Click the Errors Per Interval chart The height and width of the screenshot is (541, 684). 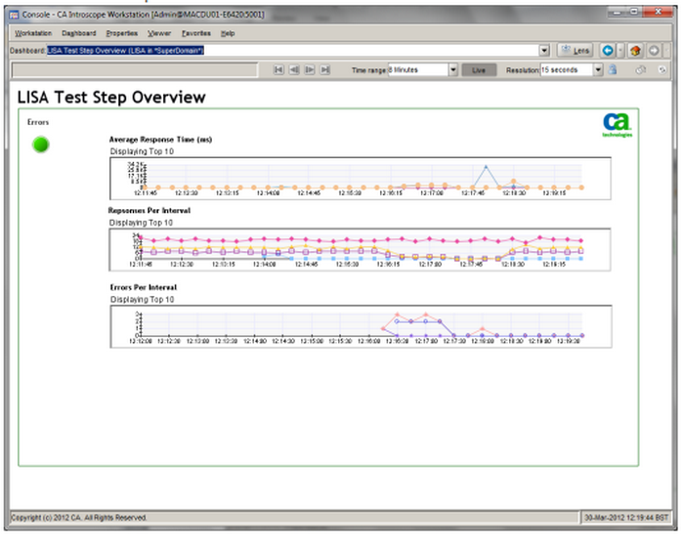(x=362, y=326)
